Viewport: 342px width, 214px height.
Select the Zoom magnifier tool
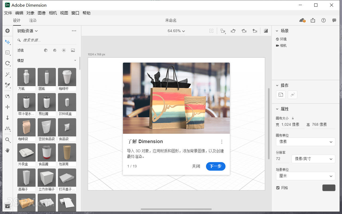tap(7, 140)
